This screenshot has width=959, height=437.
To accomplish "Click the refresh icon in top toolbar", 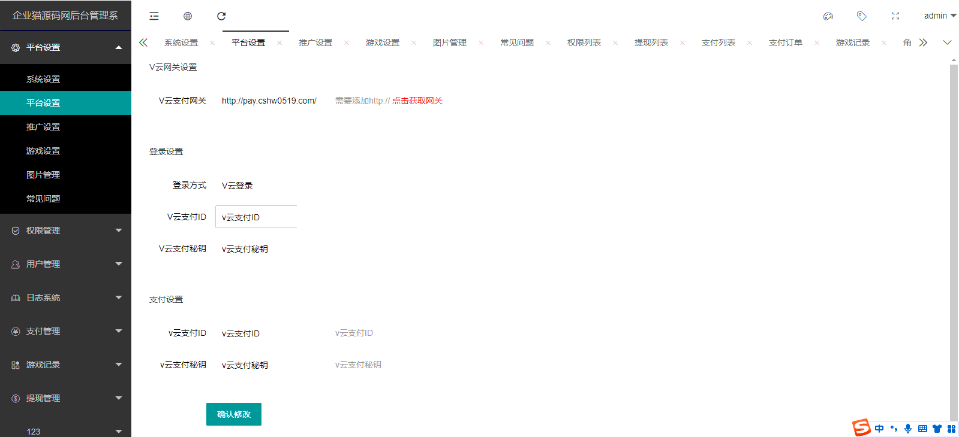I will [221, 16].
